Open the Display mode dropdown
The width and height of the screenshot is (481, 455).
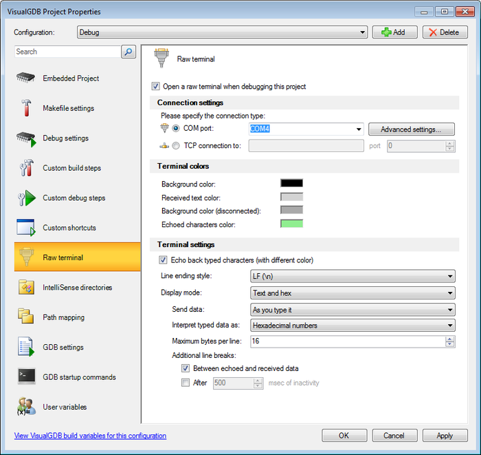click(x=353, y=293)
